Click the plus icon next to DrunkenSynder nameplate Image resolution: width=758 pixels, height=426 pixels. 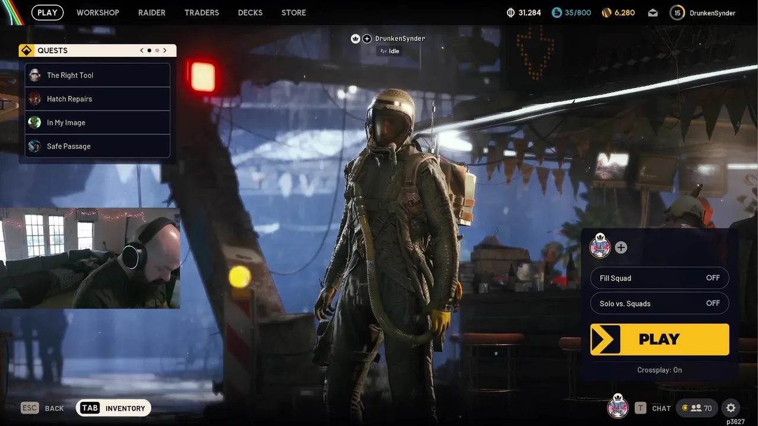(x=367, y=38)
